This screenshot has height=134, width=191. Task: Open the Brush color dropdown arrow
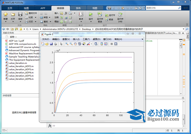click(91, 44)
